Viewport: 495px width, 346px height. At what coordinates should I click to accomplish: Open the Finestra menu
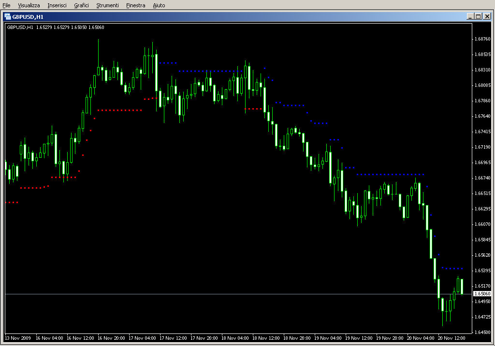tap(135, 5)
